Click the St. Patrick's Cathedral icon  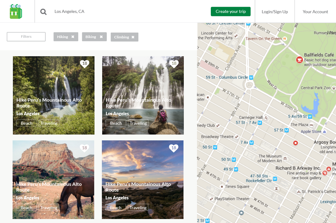pos(299,192)
